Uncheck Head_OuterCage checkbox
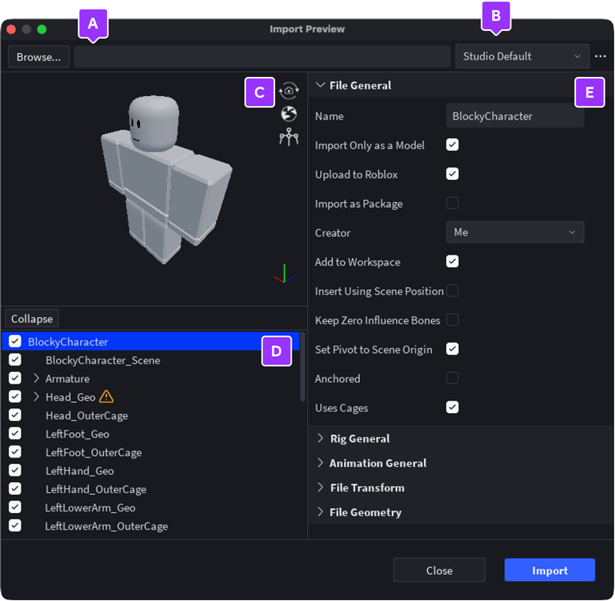The height and width of the screenshot is (601, 615). point(15,415)
